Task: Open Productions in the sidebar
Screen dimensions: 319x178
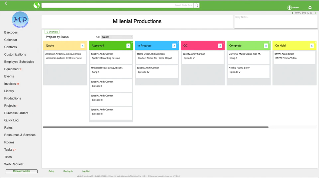Action: 13,98
